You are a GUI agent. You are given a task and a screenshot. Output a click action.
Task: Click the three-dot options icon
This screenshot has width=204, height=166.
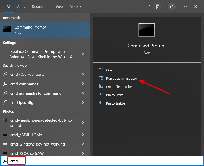(185, 7)
